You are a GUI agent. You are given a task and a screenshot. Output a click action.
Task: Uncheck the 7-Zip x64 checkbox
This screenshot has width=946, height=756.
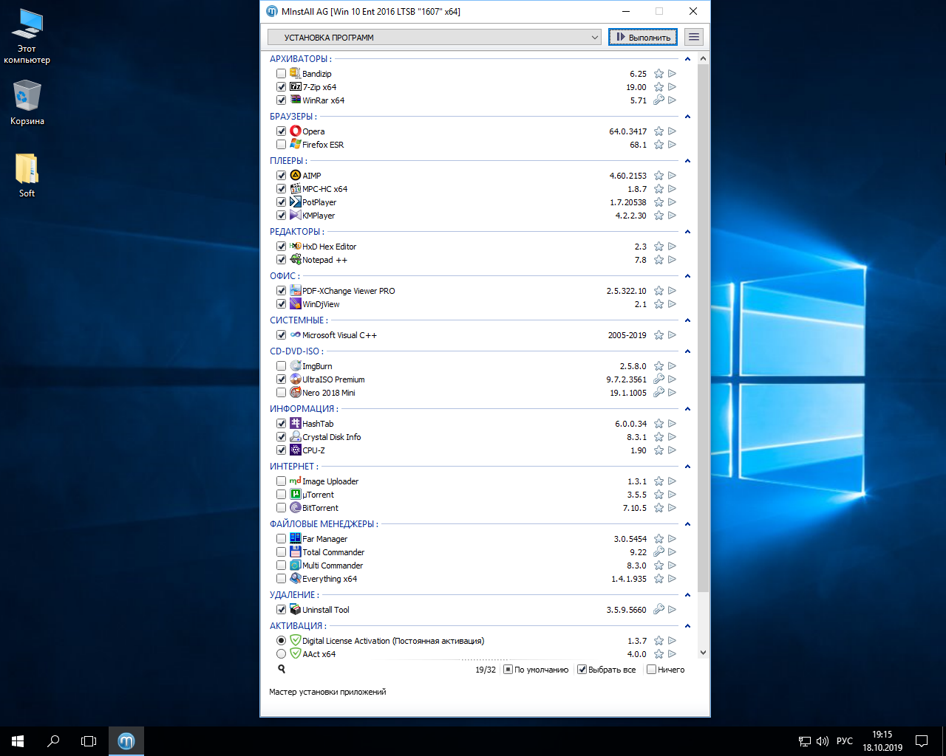[281, 87]
